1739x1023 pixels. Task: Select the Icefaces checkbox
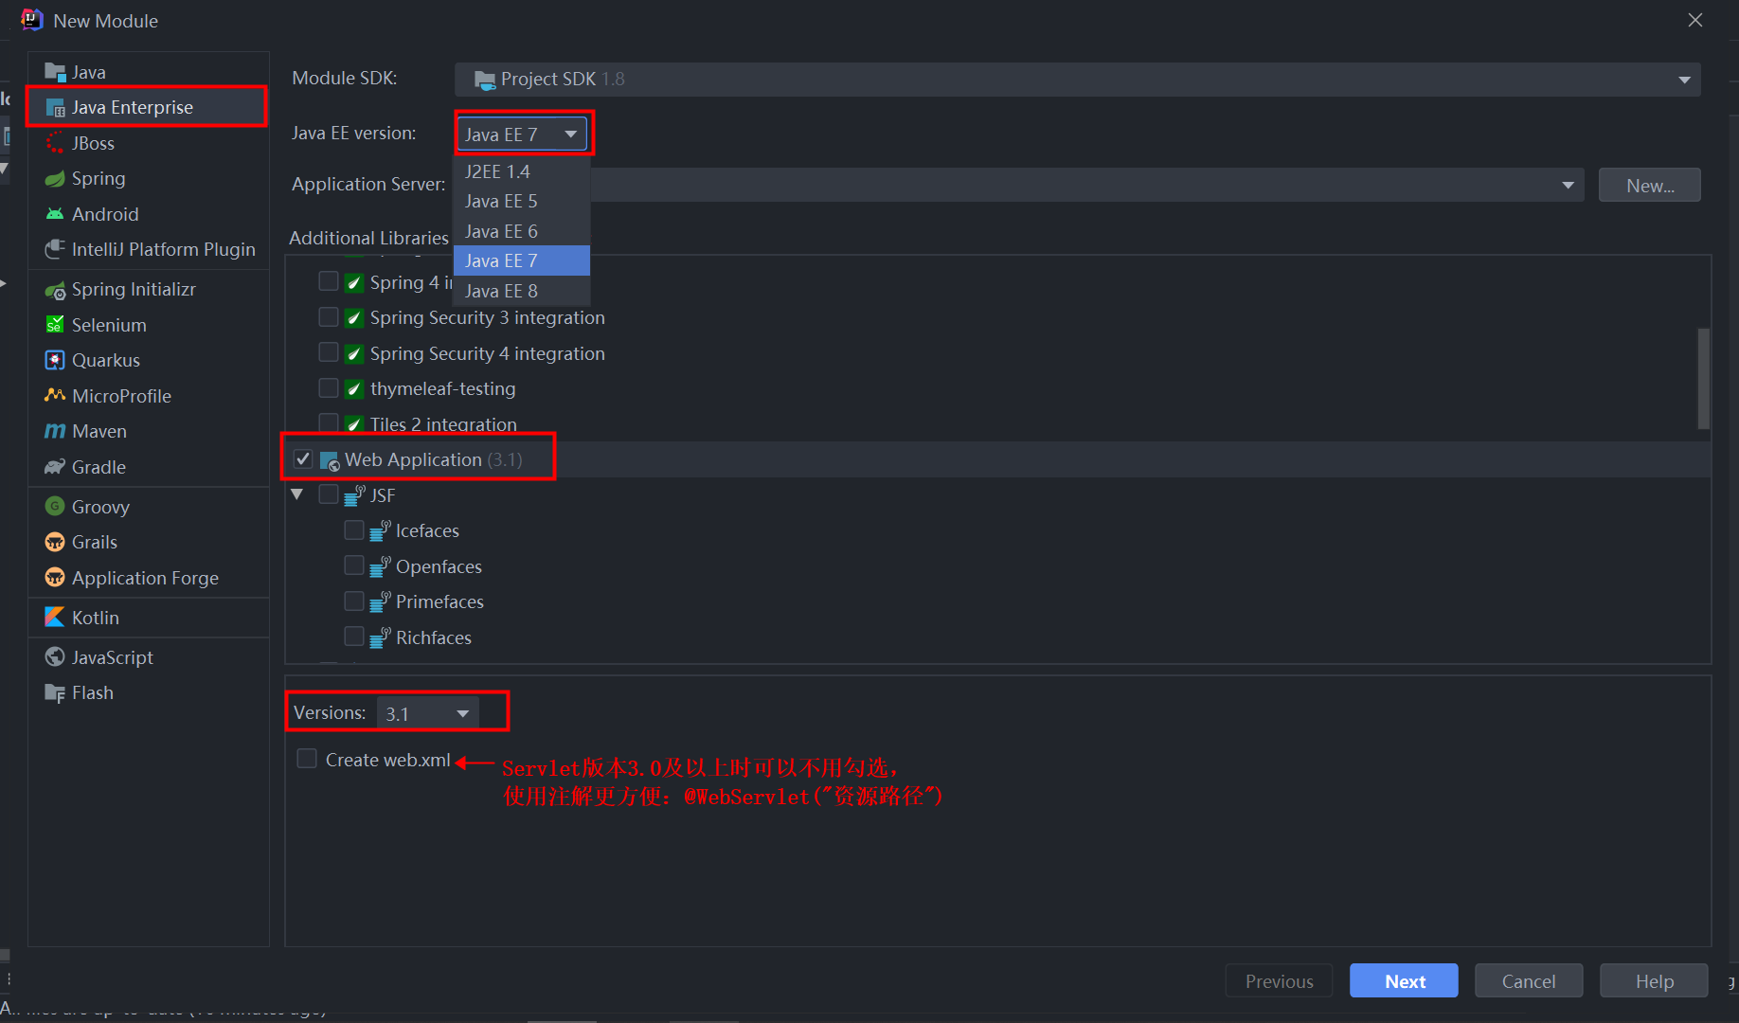click(x=354, y=529)
